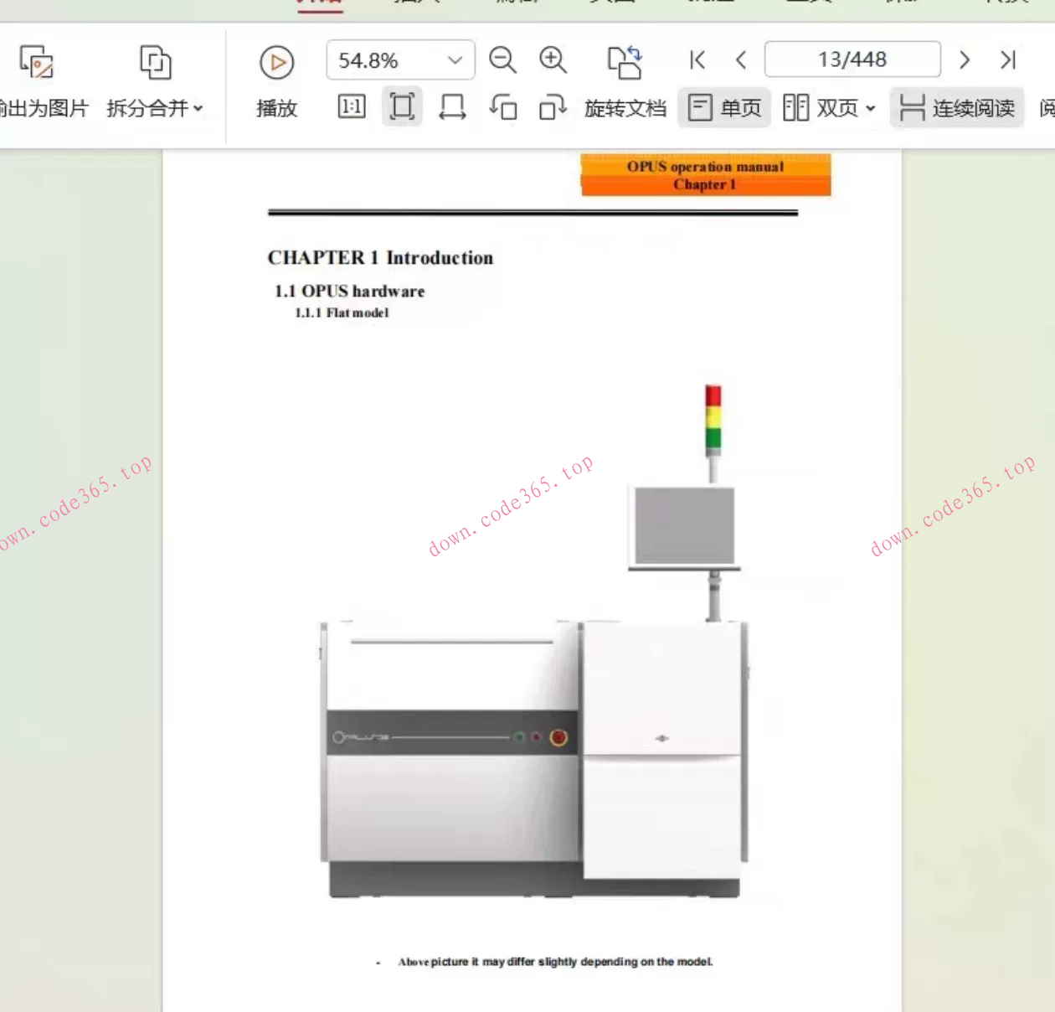This screenshot has height=1012, width=1055.
Task: Click the page number field 13/448
Action: 852,59
